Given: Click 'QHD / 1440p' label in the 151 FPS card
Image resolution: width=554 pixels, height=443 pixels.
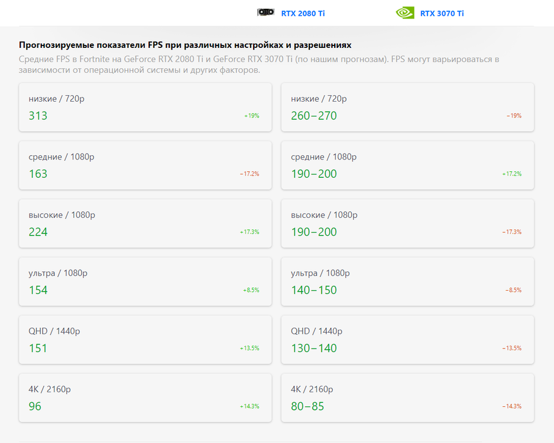Looking at the screenshot, I should [54, 331].
